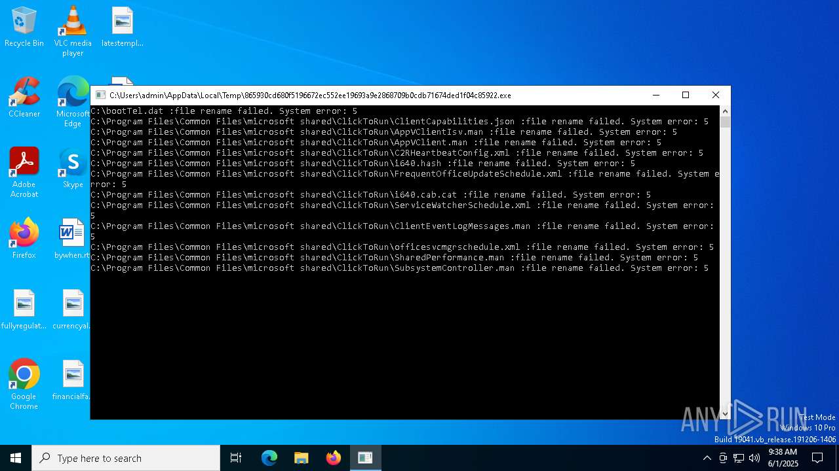The height and width of the screenshot is (471, 839).
Task: Click console scrollbar up arrow
Action: (725, 111)
